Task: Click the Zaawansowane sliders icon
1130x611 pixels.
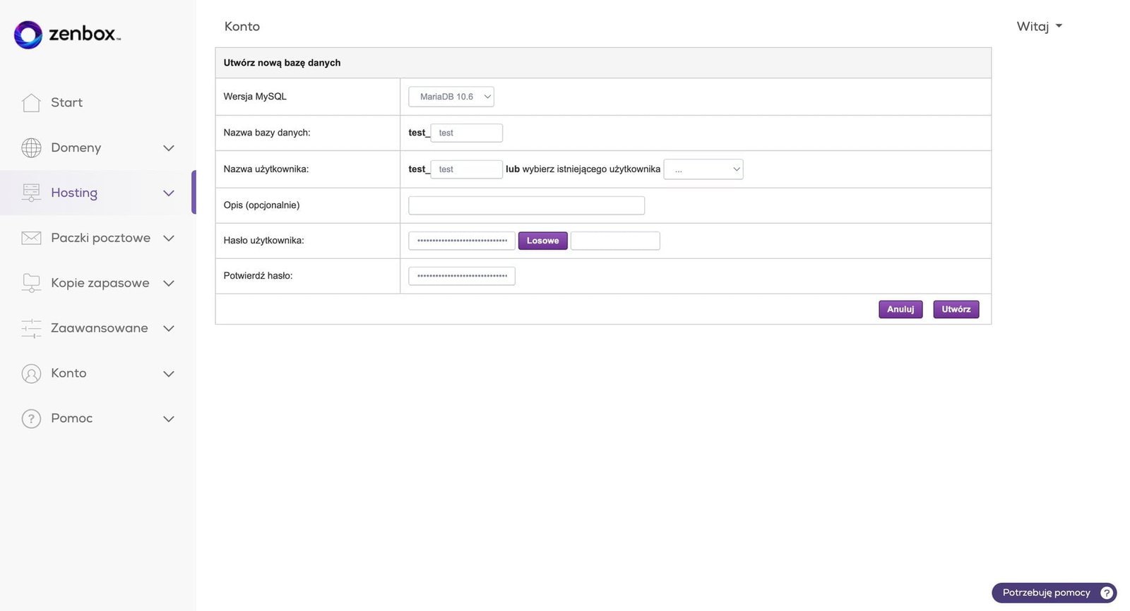Action: point(31,328)
